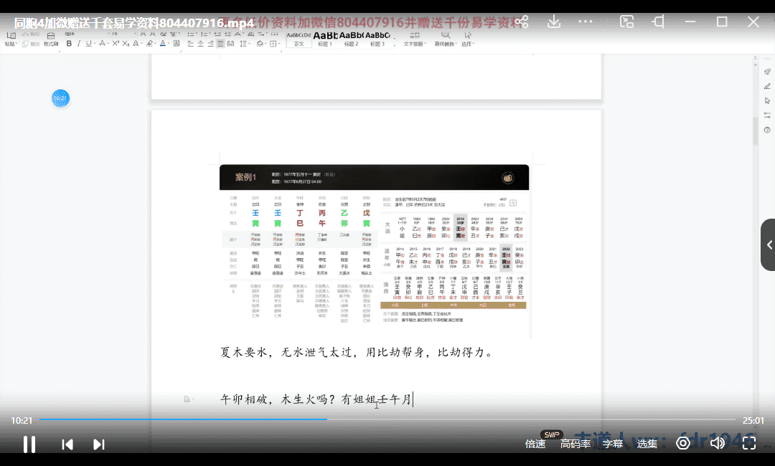The image size is (775, 466).
Task: Click the blue circular floating badge
Action: click(x=60, y=98)
